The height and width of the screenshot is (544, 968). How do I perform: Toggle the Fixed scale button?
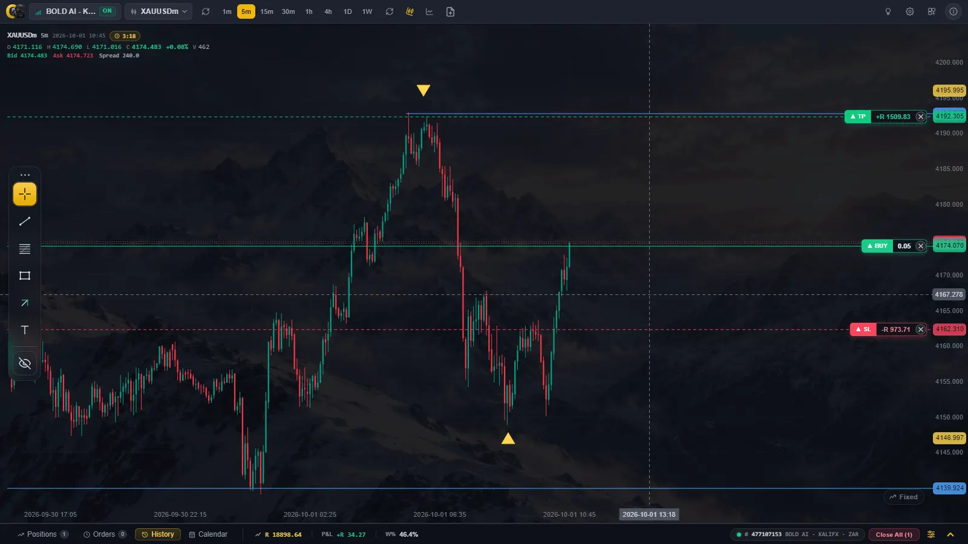pos(904,497)
